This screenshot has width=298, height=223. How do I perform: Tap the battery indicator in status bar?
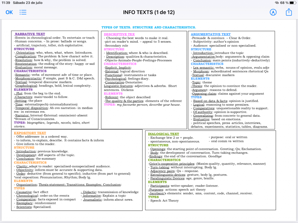point(292,3)
